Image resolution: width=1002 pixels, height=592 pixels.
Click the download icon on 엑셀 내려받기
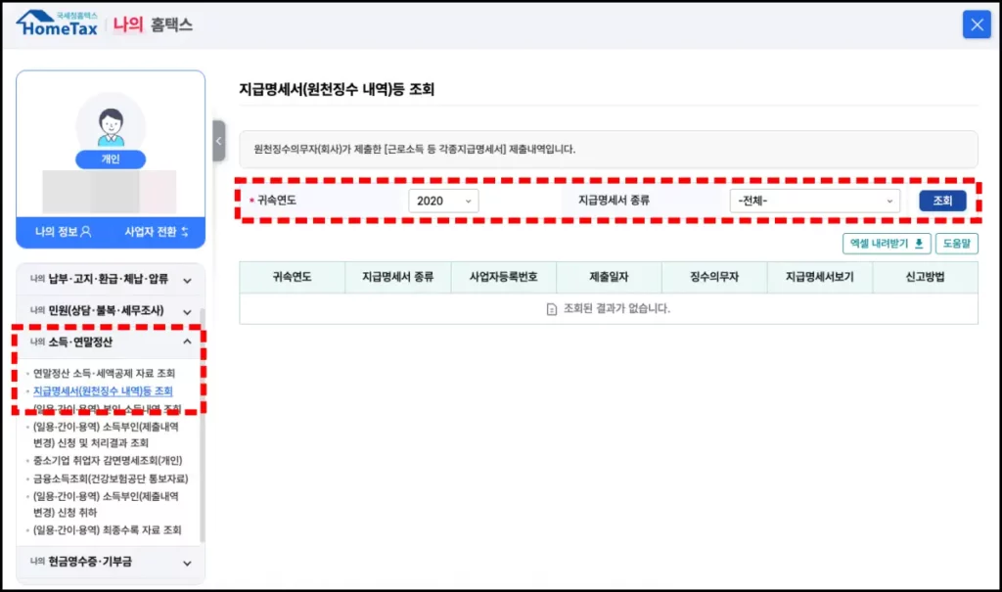(920, 245)
